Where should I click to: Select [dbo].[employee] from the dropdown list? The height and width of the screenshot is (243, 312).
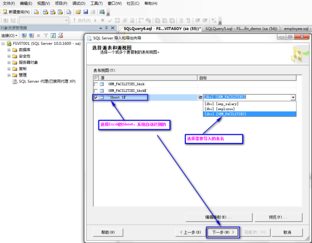(x=250, y=109)
